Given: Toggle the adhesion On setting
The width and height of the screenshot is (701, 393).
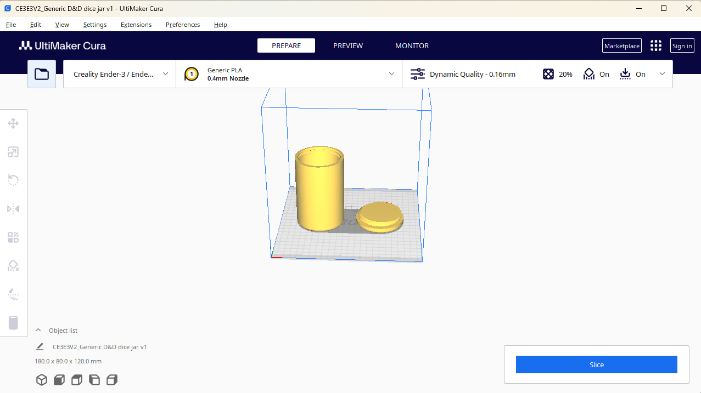Looking at the screenshot, I should coord(632,74).
